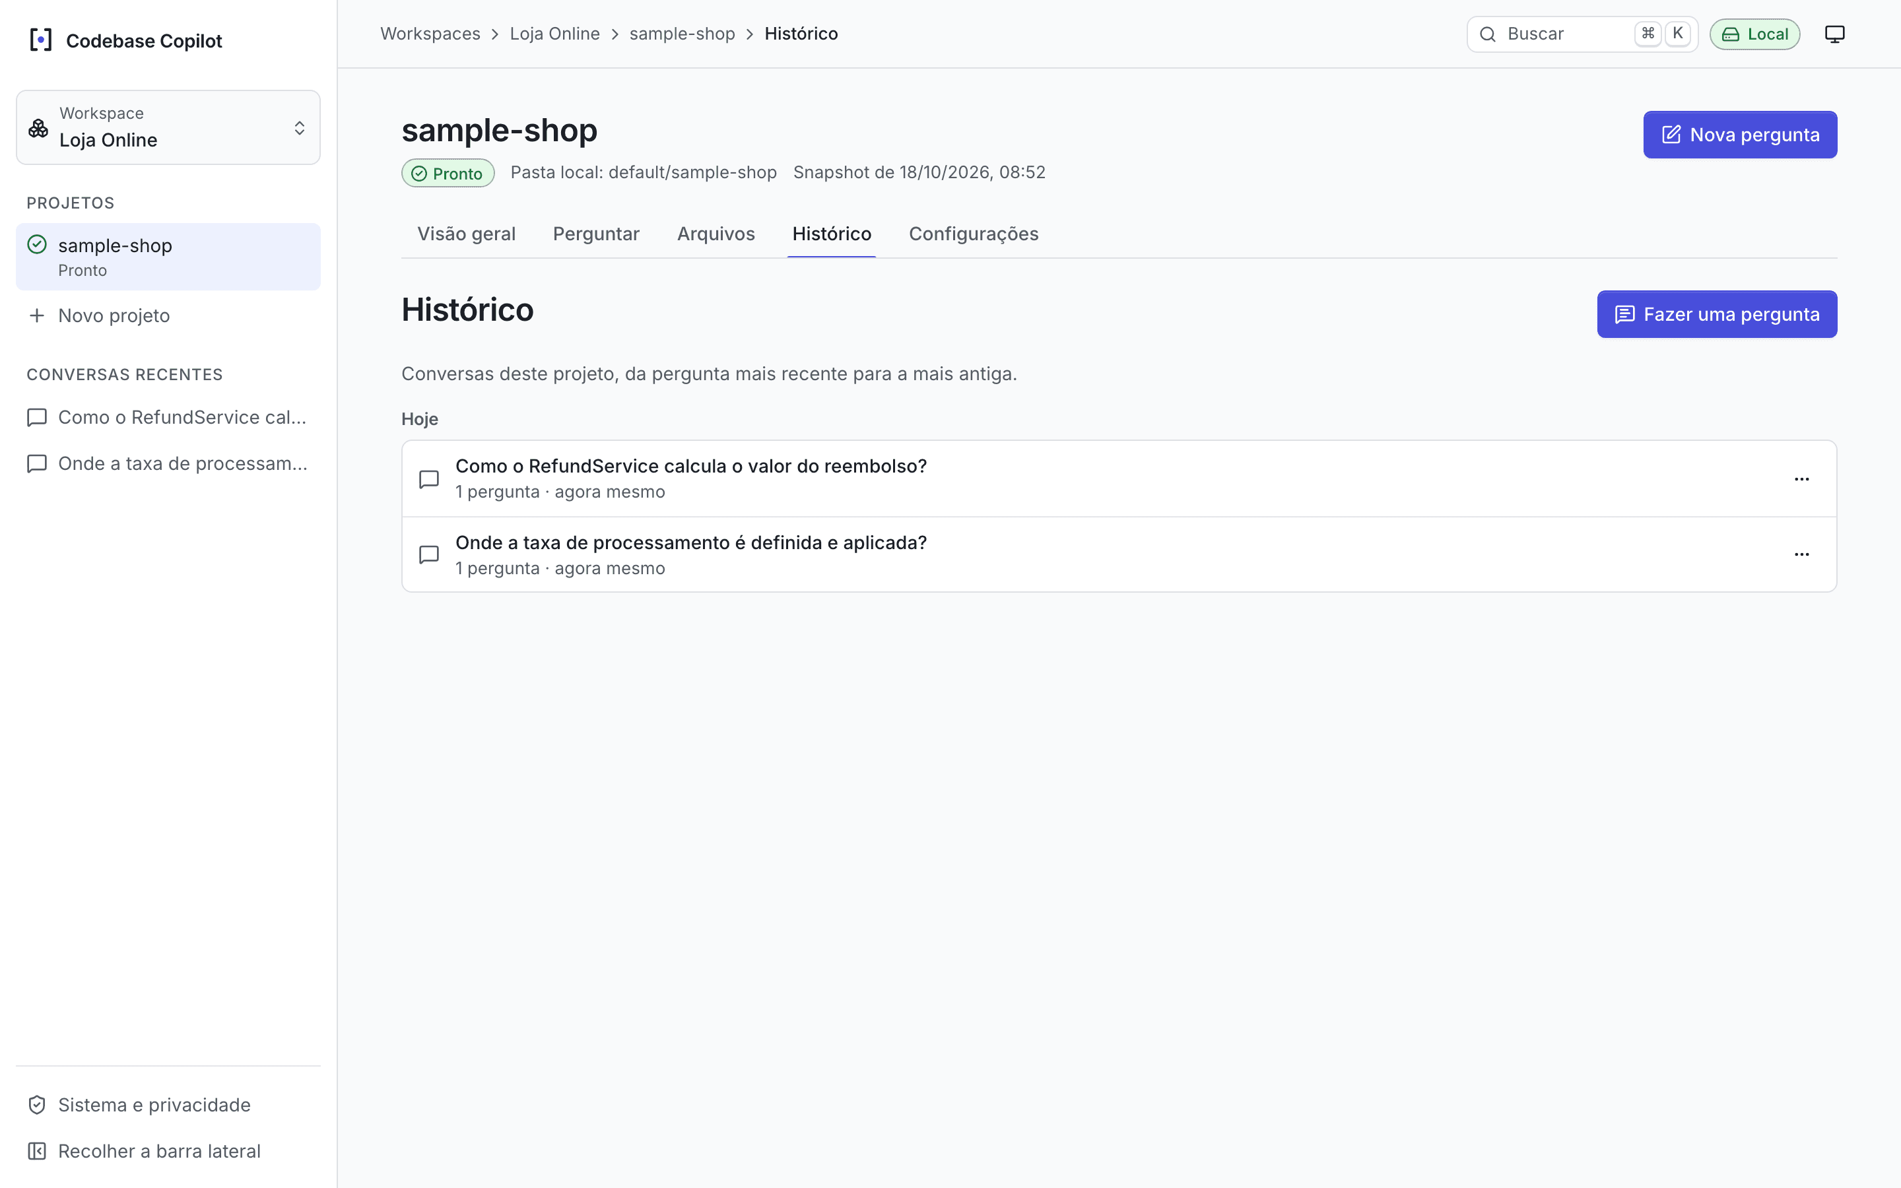Switch to the Configurações tab
This screenshot has width=1901, height=1188.
click(x=974, y=234)
